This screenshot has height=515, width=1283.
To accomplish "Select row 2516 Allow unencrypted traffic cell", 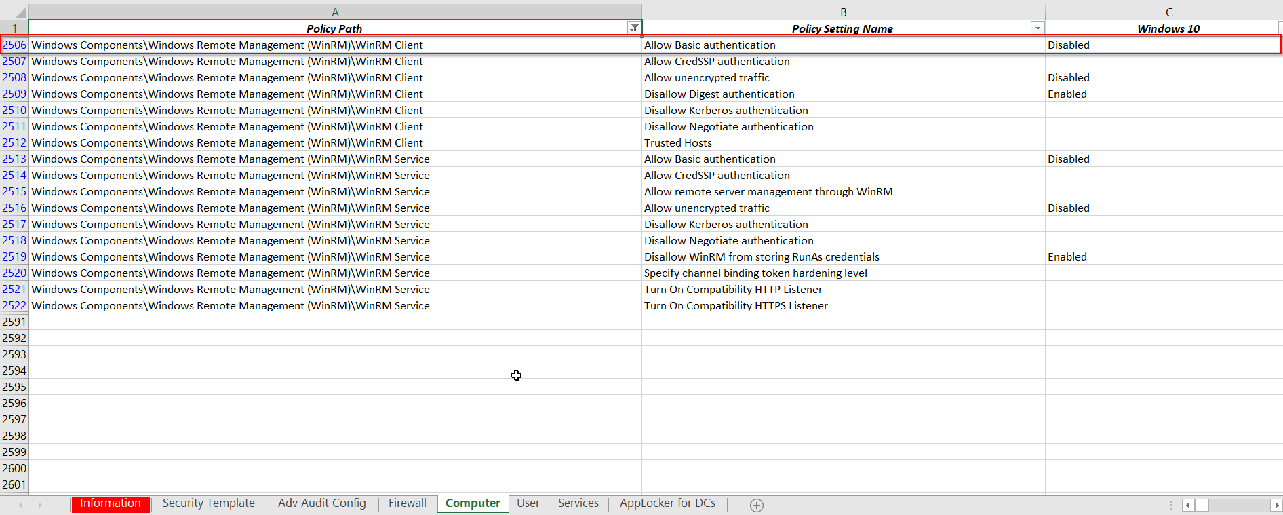I will [x=844, y=208].
